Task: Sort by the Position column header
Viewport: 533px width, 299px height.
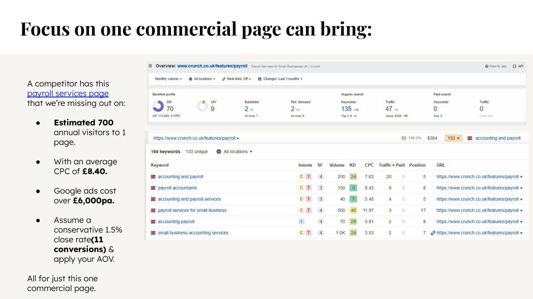Action: point(417,165)
